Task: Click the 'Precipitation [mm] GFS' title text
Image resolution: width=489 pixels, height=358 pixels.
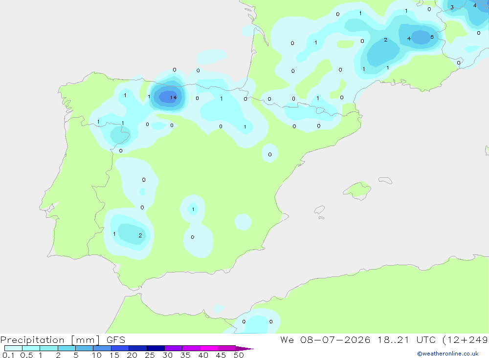Action: pos(63,340)
